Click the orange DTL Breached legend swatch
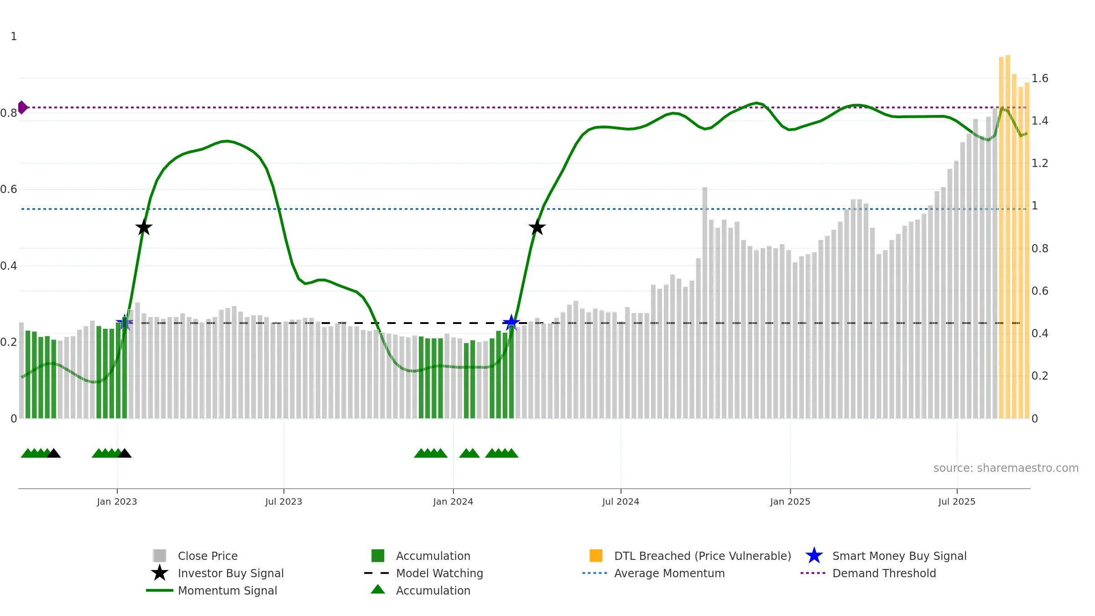Viewport: 1095px width, 616px height. (596, 556)
